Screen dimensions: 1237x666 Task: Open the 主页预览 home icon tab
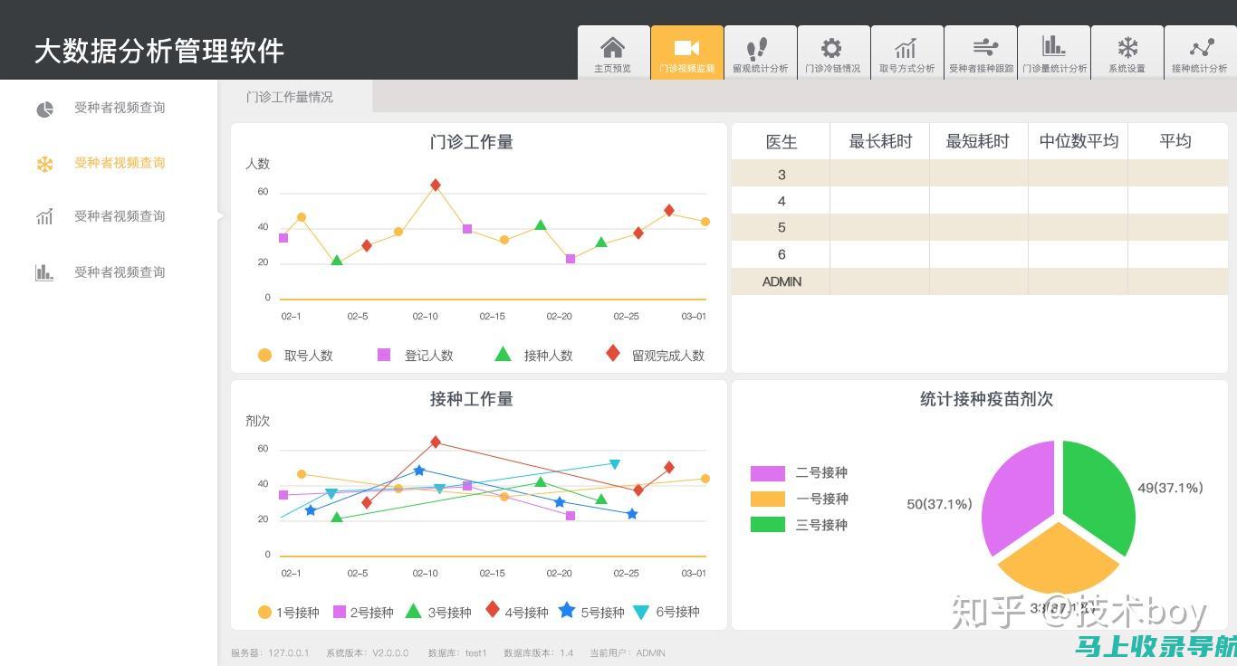coord(613,52)
